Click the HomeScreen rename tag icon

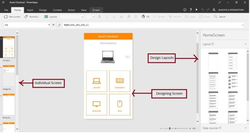[26, 16]
